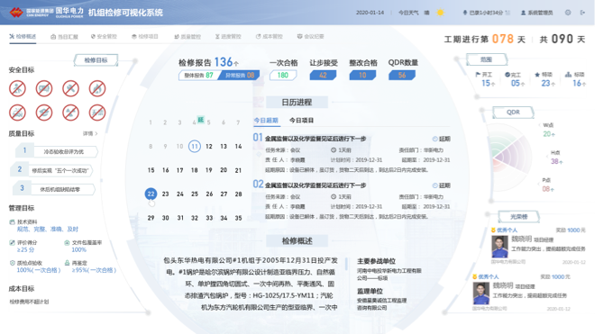The width and height of the screenshot is (595, 334).
Task: Select calendar day 22
Action: [x=151, y=194]
